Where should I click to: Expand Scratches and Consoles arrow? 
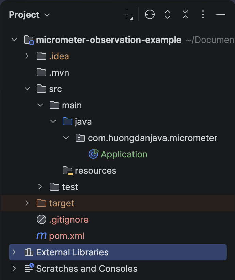(x=14, y=268)
